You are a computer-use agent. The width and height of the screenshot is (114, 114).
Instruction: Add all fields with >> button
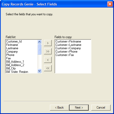tap(48, 51)
